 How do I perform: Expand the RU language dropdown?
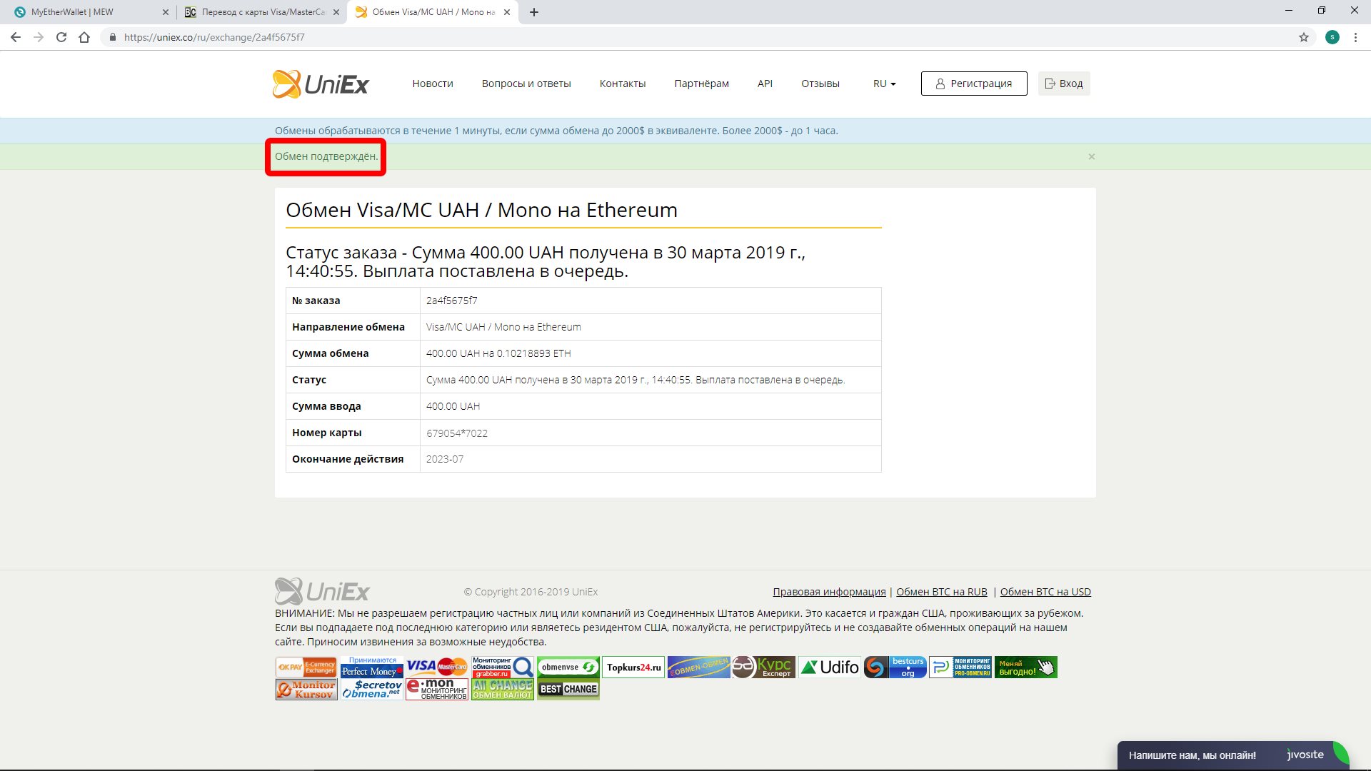[884, 84]
